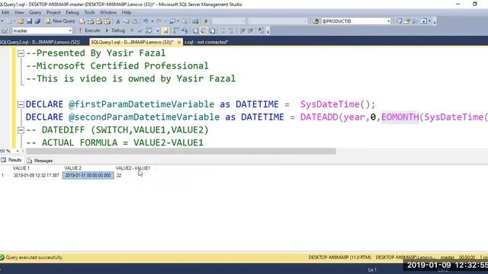Click the Save floppy disk icon
This screenshot has width=488, height=274.
(x=29, y=21)
